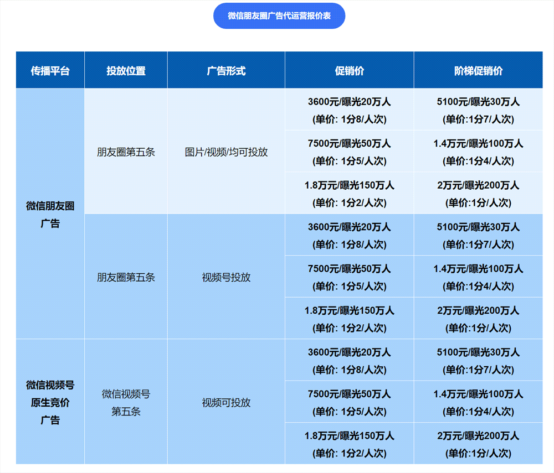Image resolution: width=554 pixels, height=473 pixels.
Task: Click 朋友圈第五条 beside 视频号投放
Action: pyautogui.click(x=126, y=277)
